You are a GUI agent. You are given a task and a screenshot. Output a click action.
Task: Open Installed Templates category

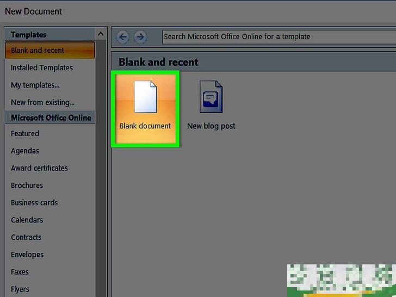tap(42, 68)
